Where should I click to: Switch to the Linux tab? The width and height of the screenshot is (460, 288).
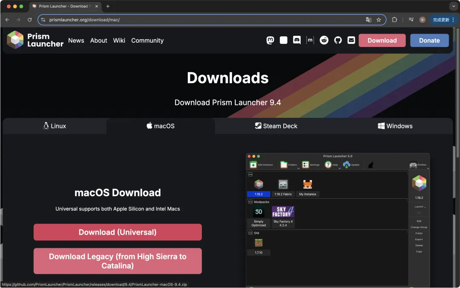pos(55,126)
